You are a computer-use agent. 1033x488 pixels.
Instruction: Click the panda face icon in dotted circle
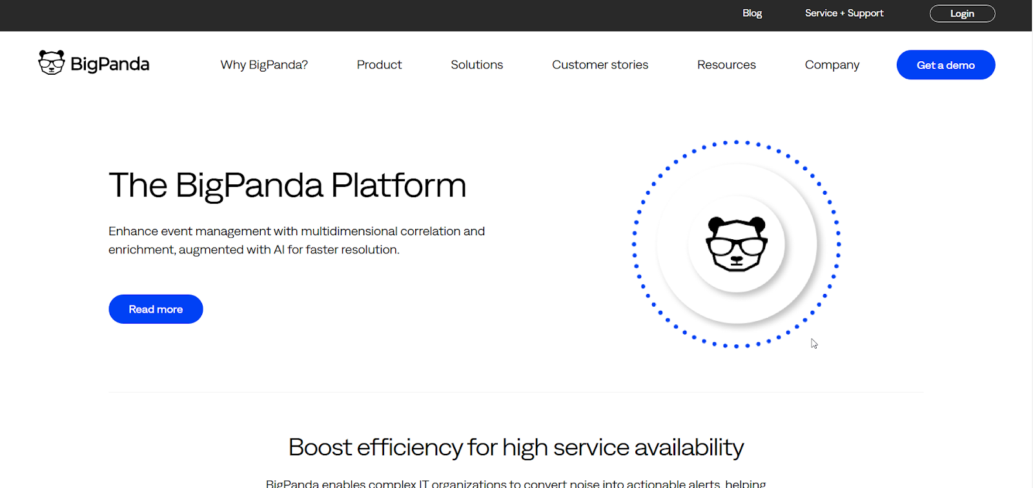737,244
